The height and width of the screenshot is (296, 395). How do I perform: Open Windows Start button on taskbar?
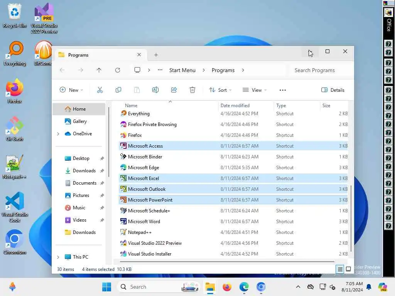[x=106, y=287]
